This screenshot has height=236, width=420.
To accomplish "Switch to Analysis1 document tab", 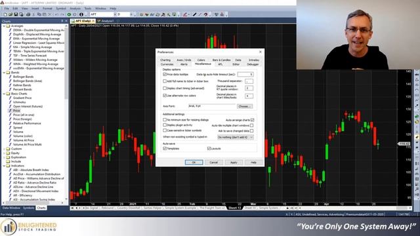I will tap(107, 21).
